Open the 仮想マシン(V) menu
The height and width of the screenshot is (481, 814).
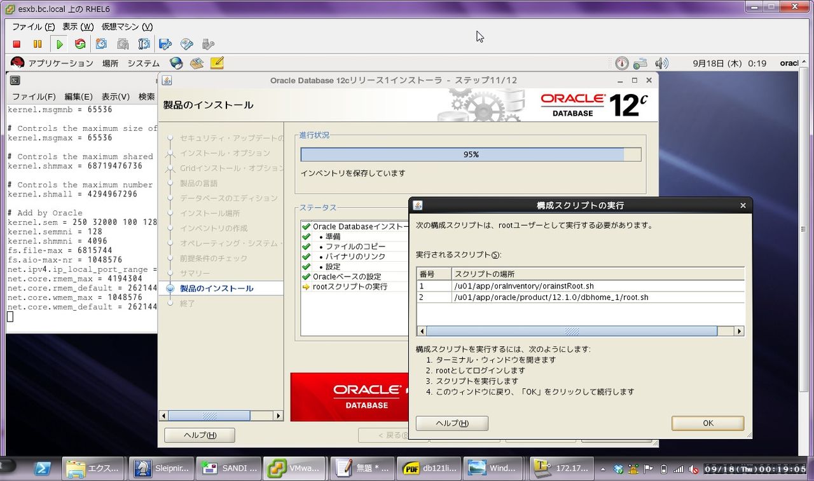127,27
